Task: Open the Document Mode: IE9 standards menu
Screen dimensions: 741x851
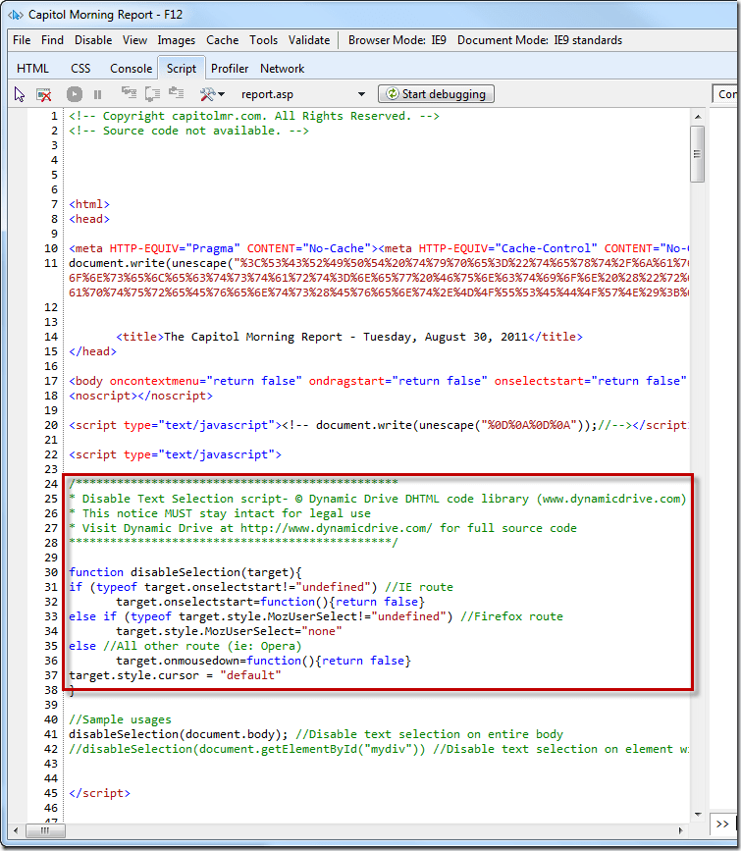Action: 539,40
